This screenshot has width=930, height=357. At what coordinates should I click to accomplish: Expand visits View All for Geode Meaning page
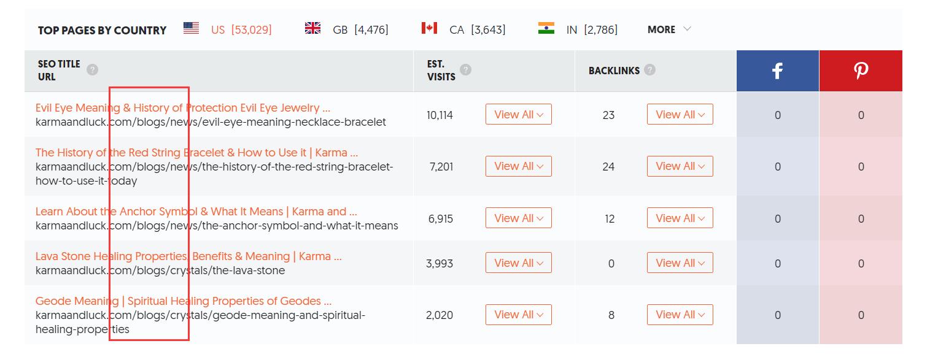pyautogui.click(x=518, y=315)
